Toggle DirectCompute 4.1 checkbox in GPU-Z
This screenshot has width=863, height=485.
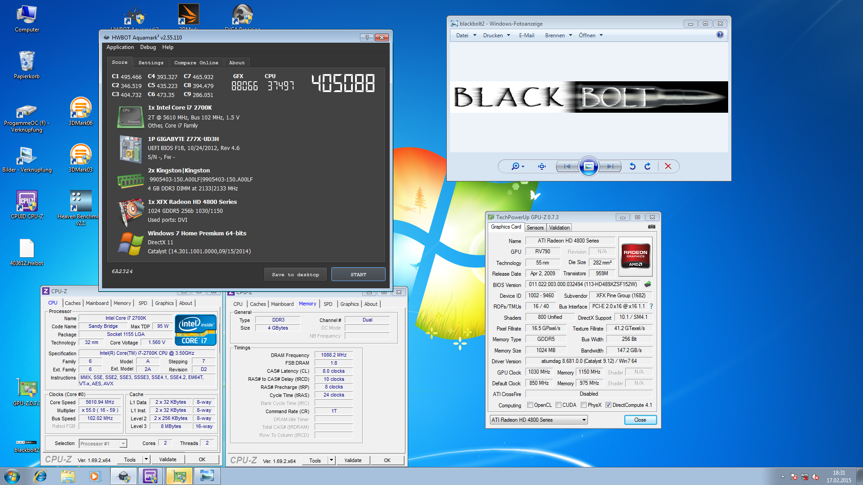(x=608, y=405)
